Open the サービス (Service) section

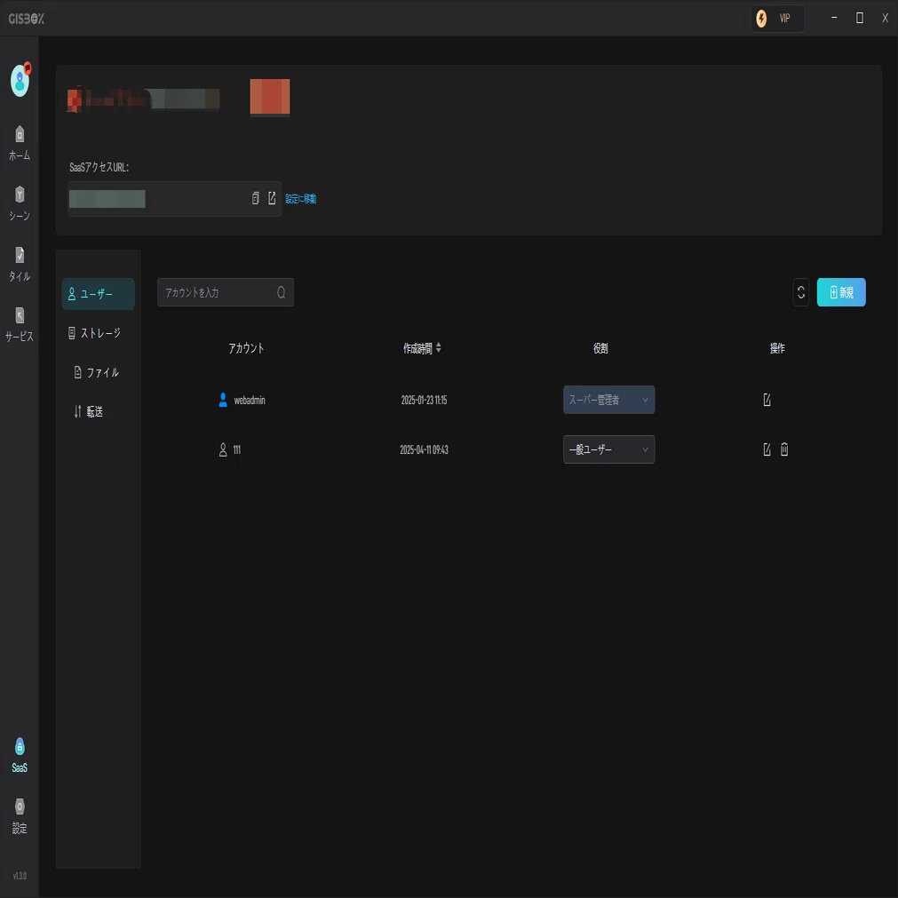coord(20,325)
